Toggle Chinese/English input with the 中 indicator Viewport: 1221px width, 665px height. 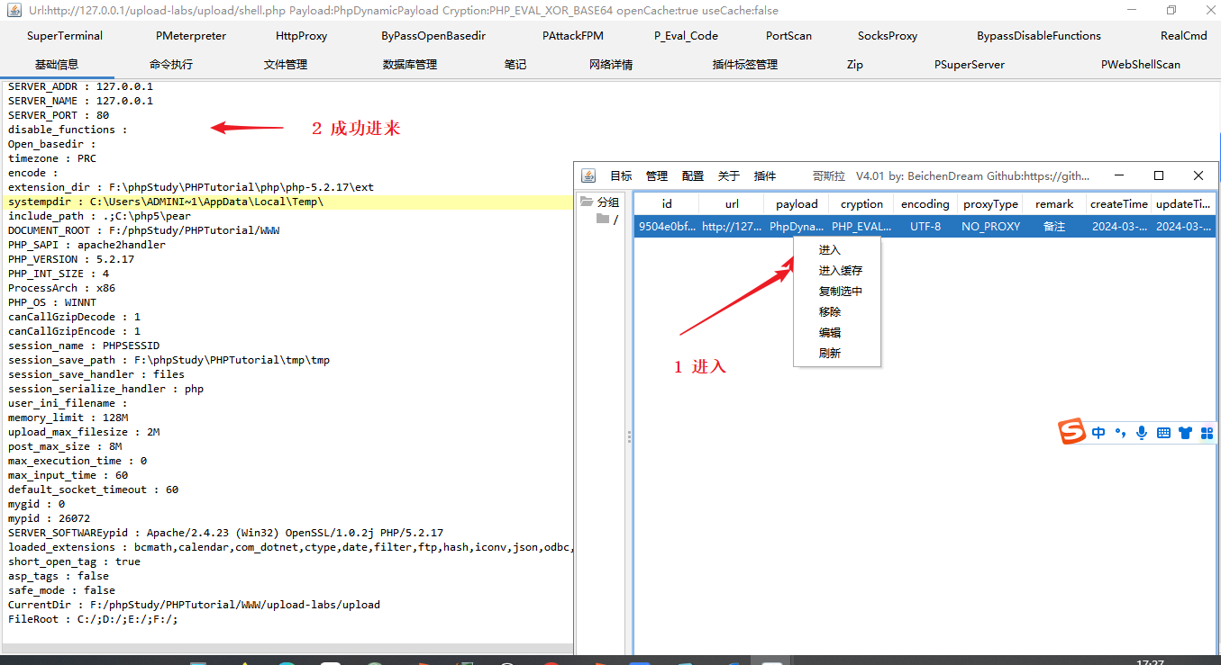click(1098, 432)
